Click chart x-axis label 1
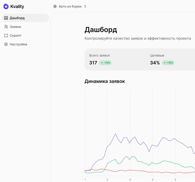 [85, 180]
